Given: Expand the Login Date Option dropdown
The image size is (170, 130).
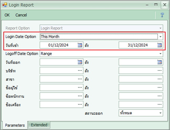Looking at the screenshot, I should click(x=160, y=37).
